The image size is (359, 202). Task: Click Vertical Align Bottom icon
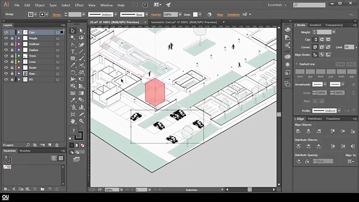(x=353, y=131)
